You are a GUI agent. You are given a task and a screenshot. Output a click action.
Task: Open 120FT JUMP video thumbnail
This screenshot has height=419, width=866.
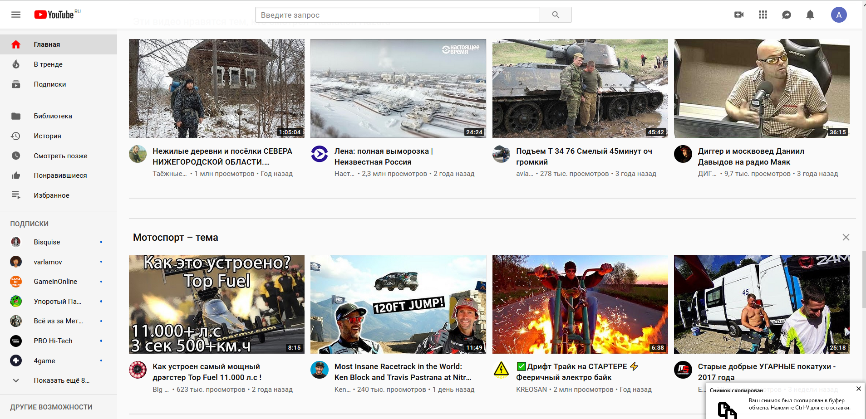[398, 304]
